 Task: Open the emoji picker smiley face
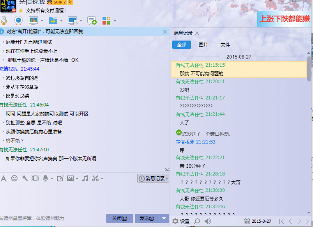click(14, 178)
